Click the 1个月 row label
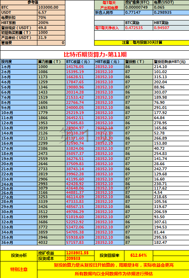 coord(19,67)
